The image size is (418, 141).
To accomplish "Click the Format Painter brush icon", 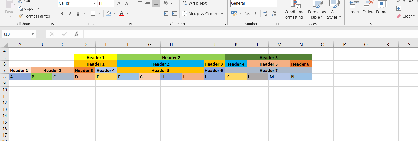I will click(x=21, y=16).
